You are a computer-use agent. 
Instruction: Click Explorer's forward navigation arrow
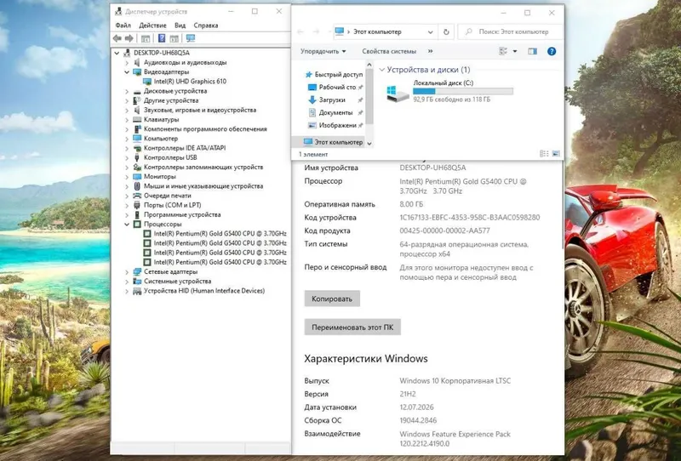coord(316,31)
